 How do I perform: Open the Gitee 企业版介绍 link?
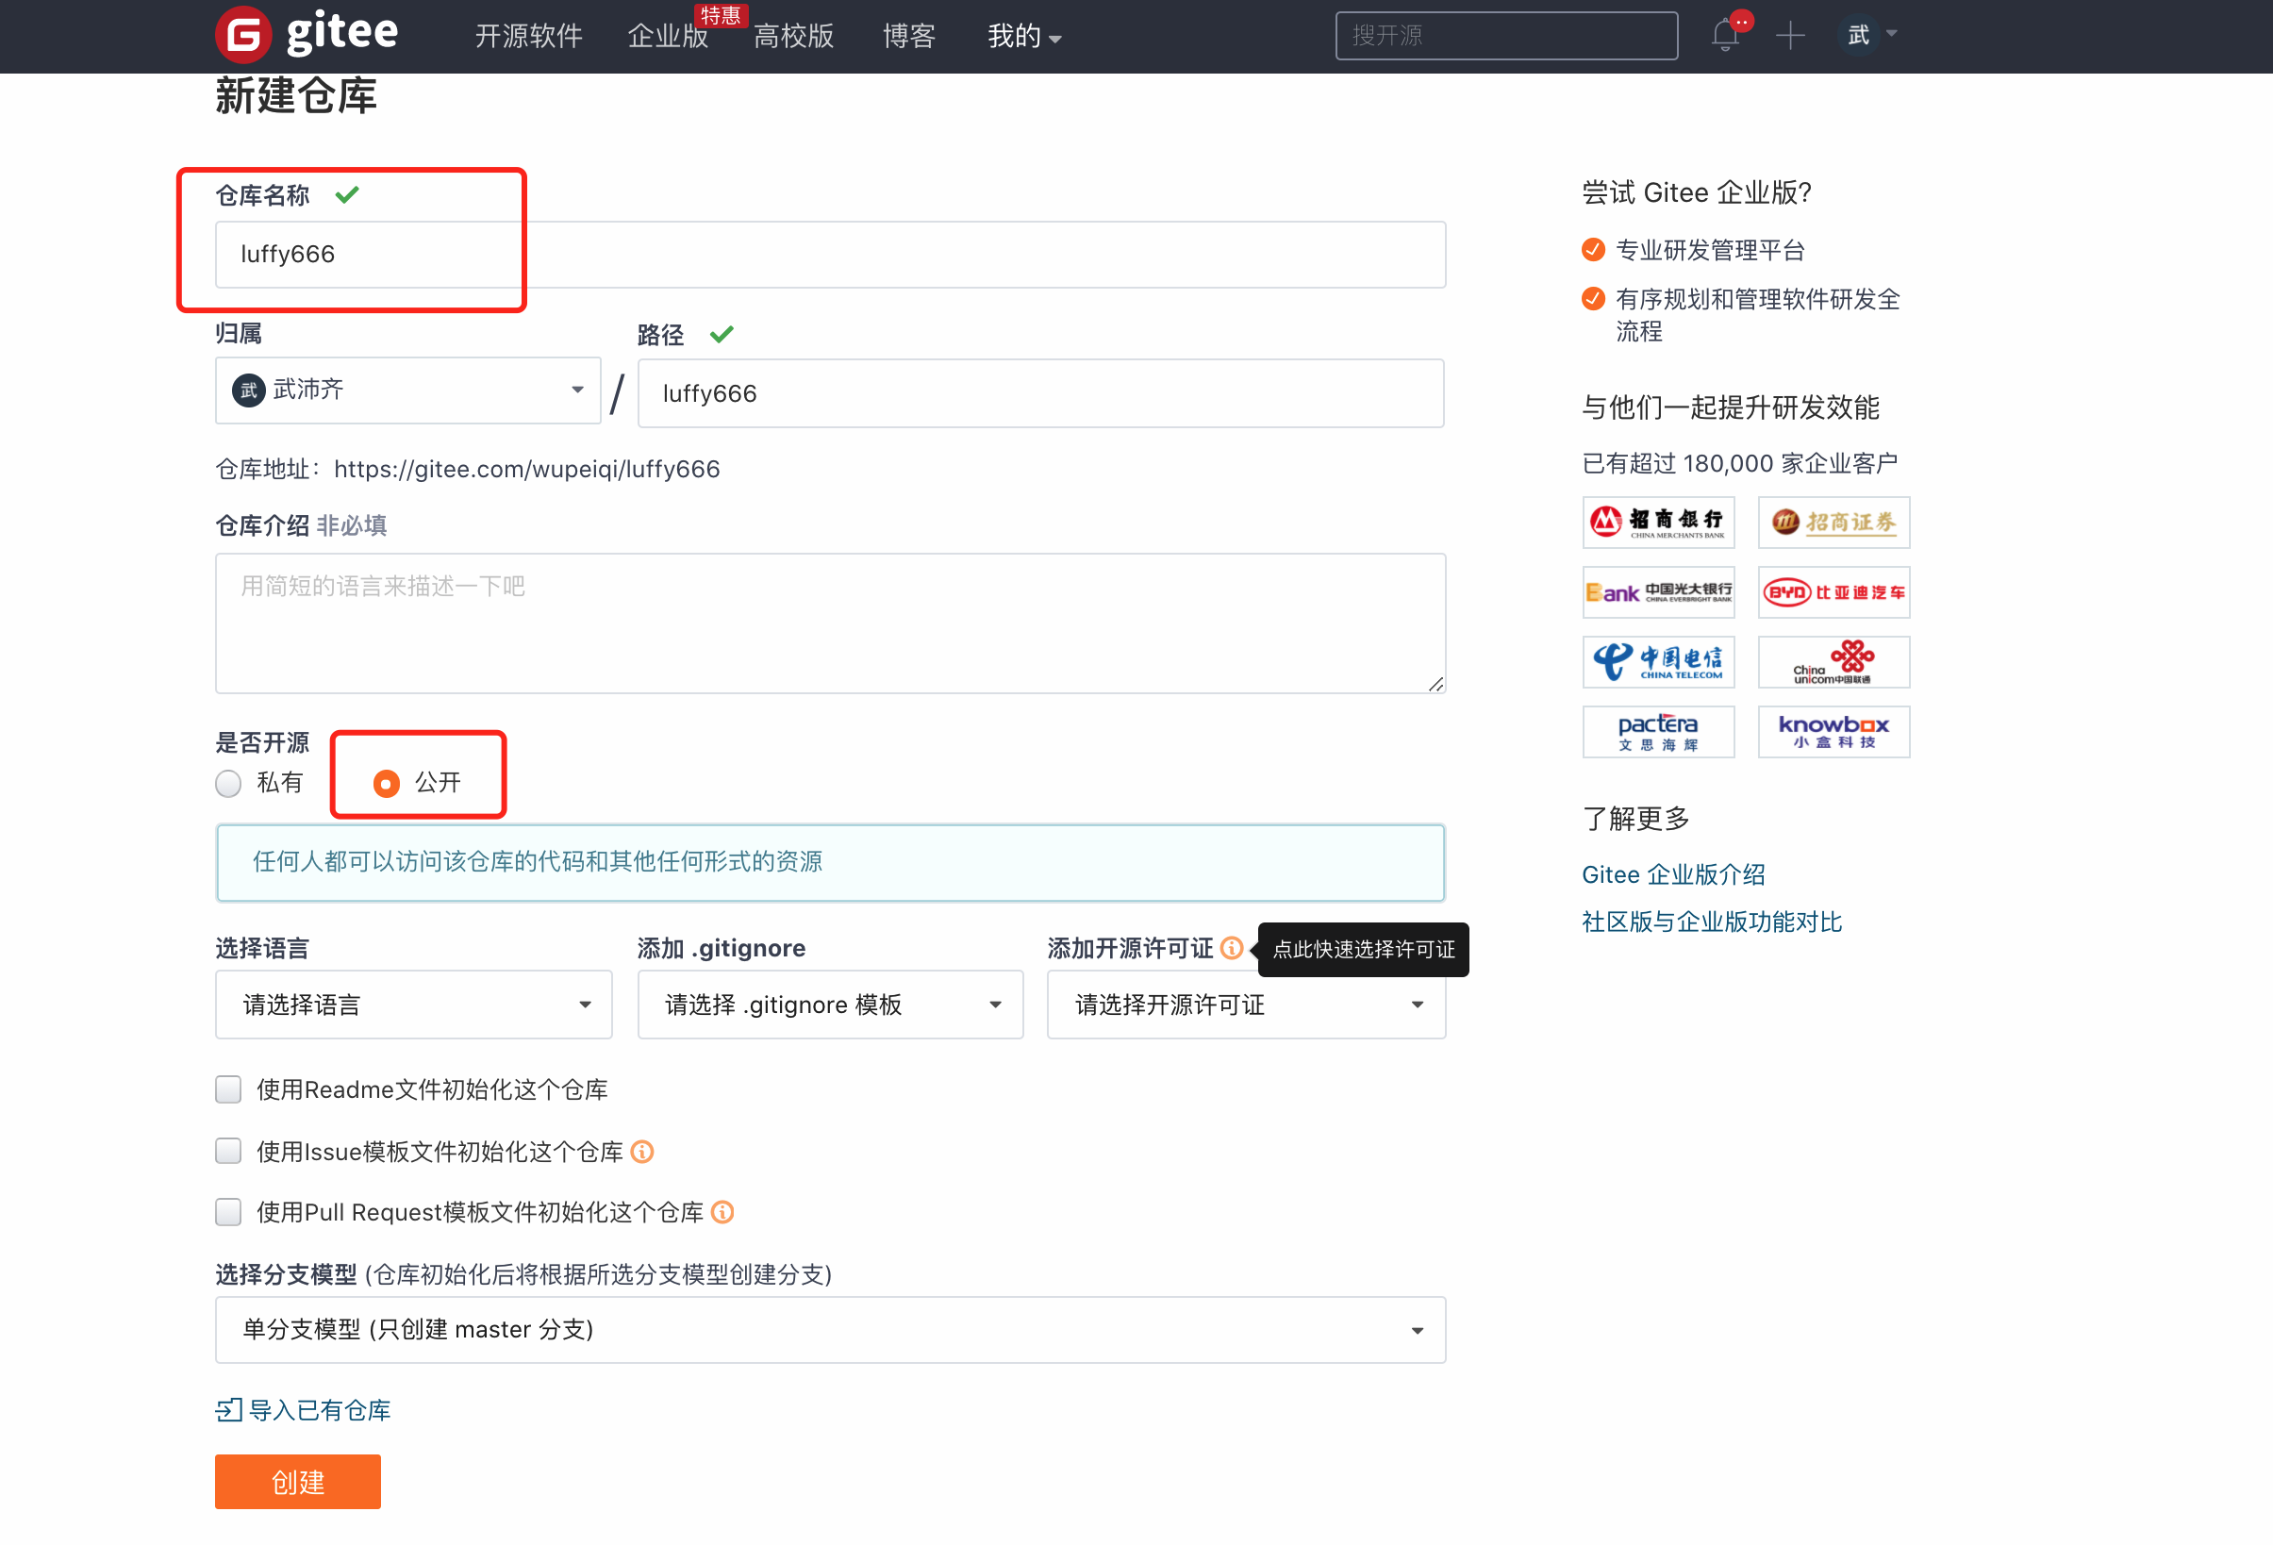point(1672,874)
